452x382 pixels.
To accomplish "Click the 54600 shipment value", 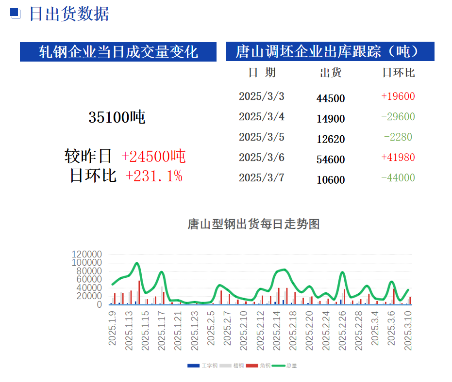I will pyautogui.click(x=331, y=159).
